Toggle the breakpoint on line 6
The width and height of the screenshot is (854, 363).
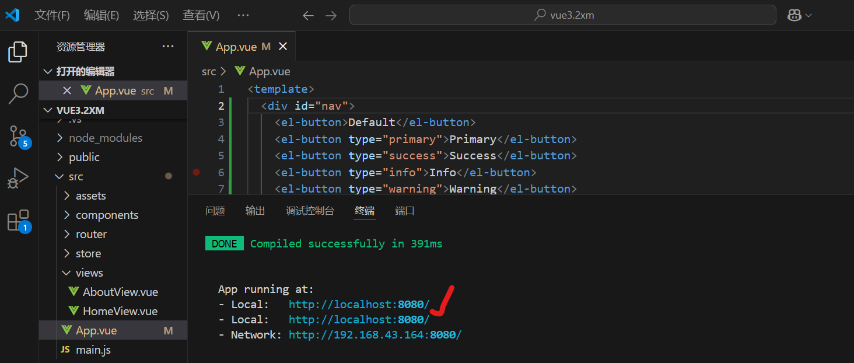coord(196,172)
